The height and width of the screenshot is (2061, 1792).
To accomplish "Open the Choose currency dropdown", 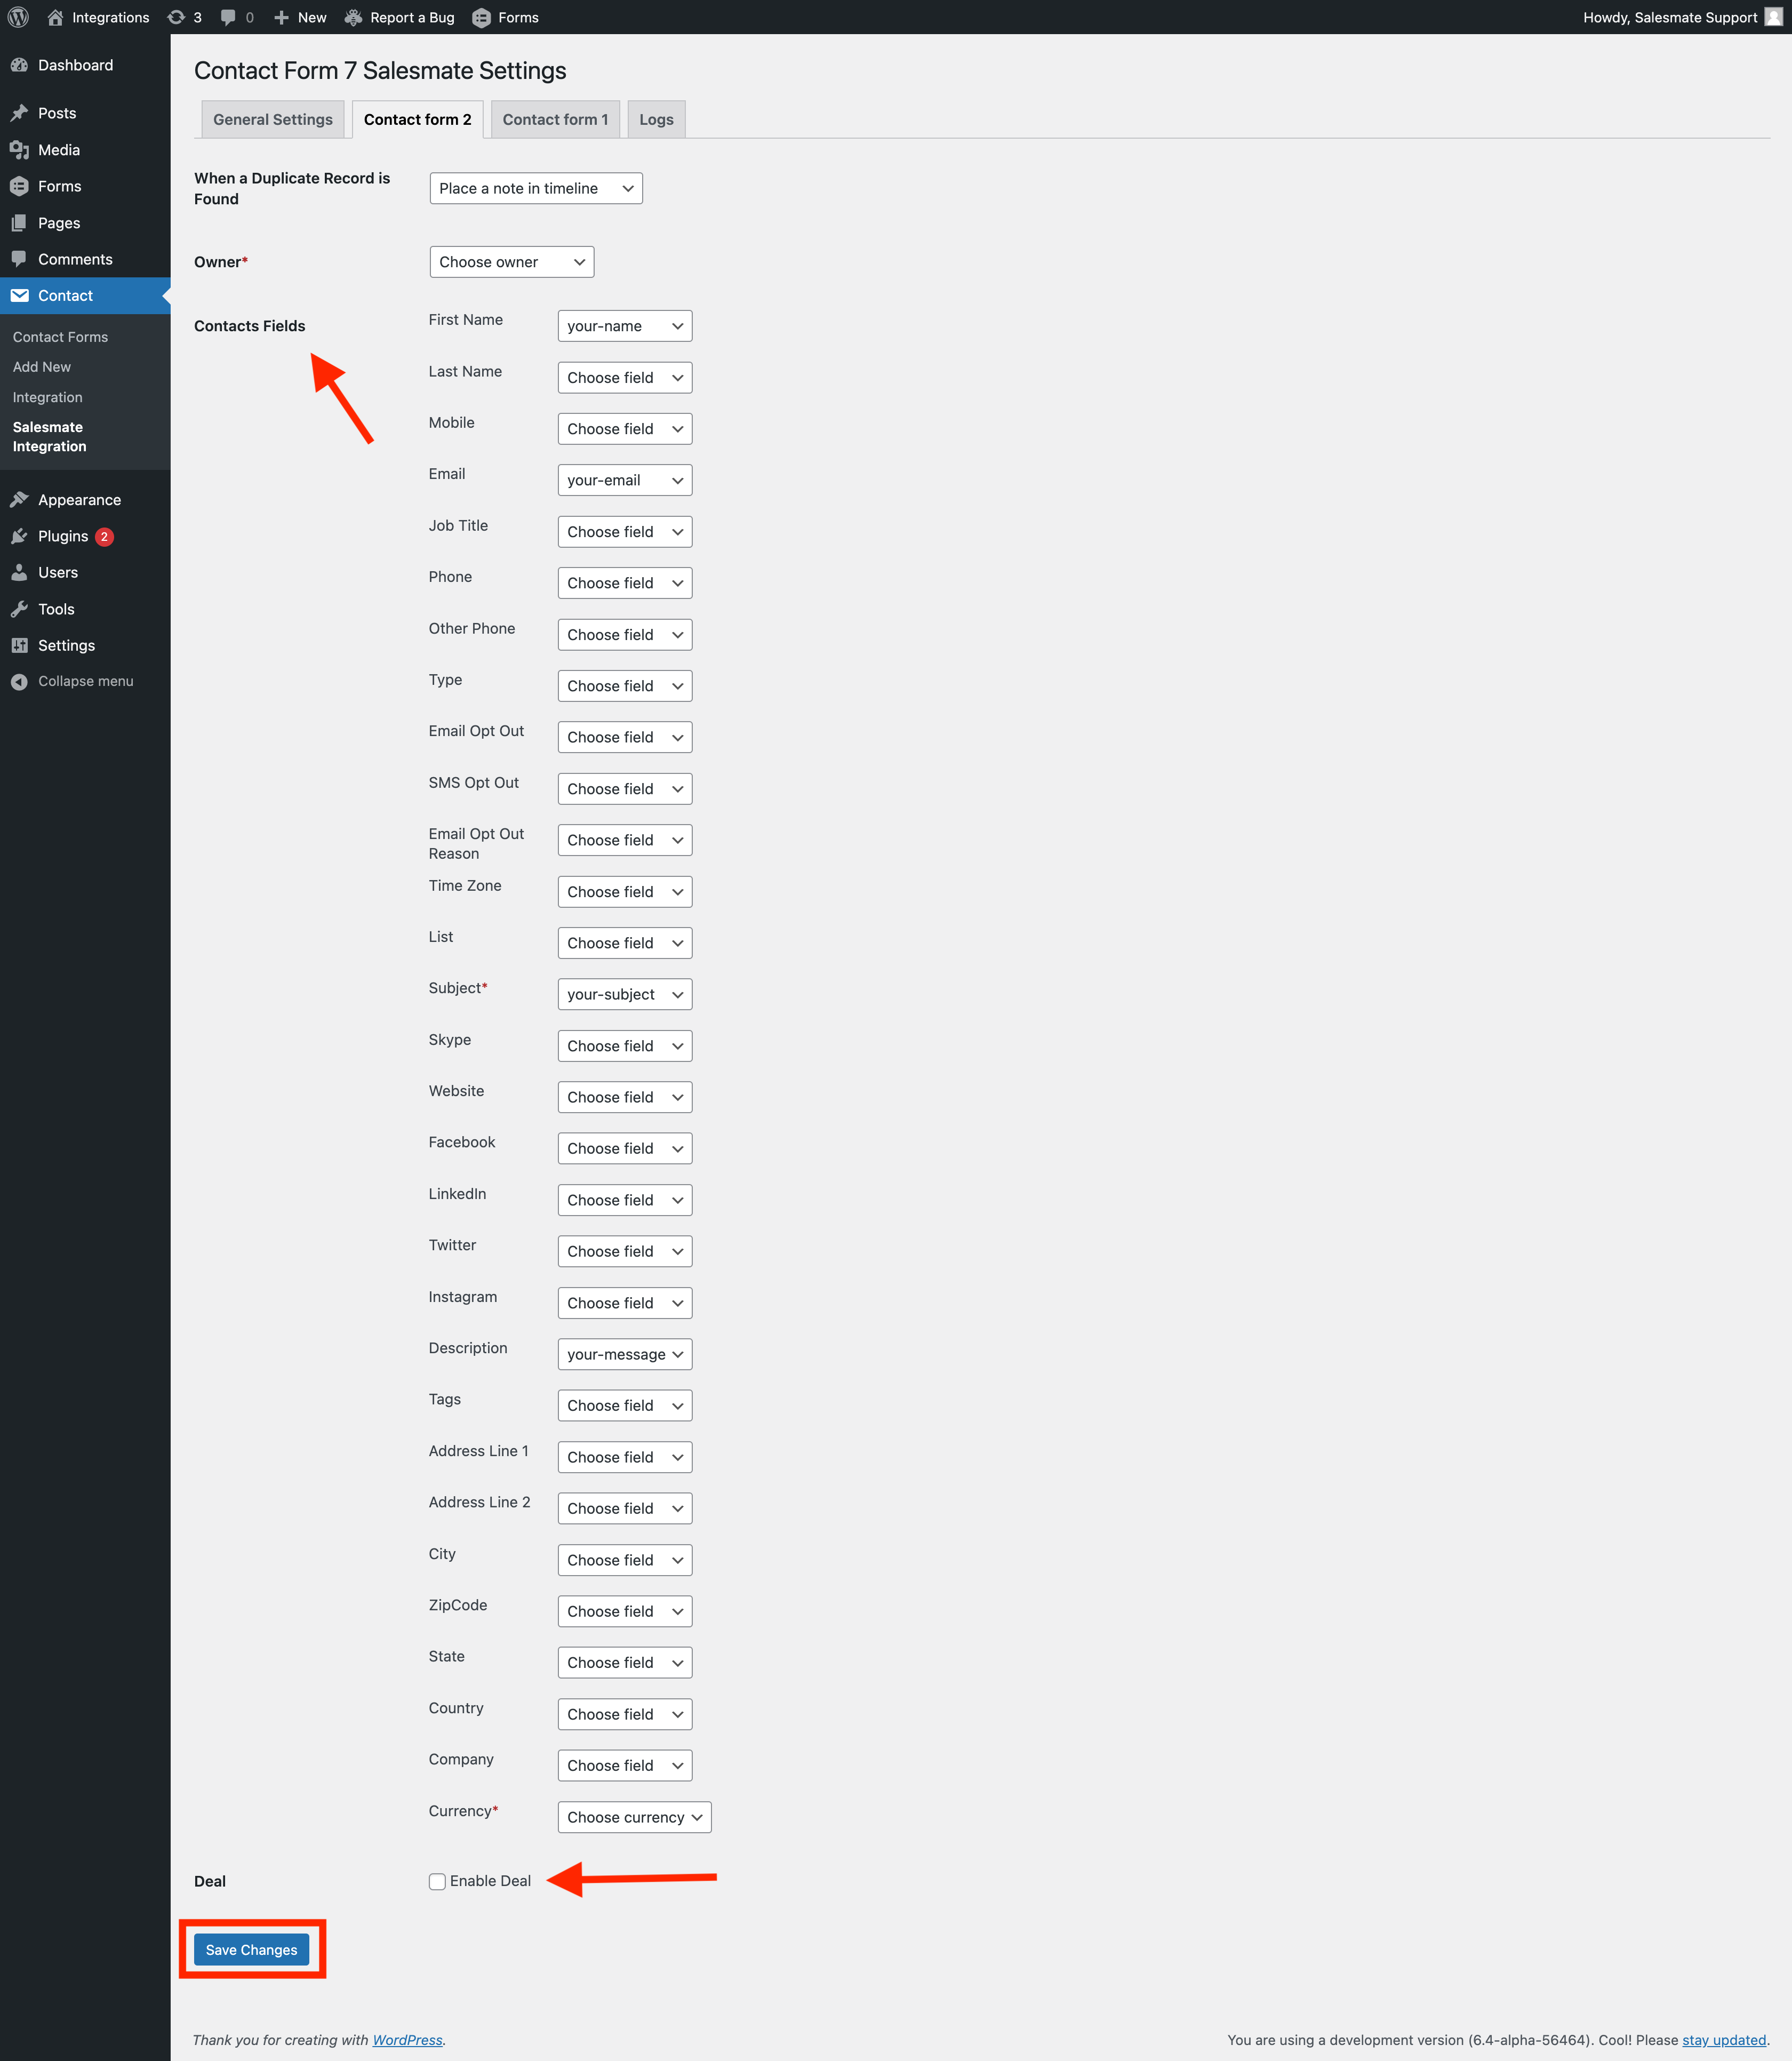I will (635, 1817).
